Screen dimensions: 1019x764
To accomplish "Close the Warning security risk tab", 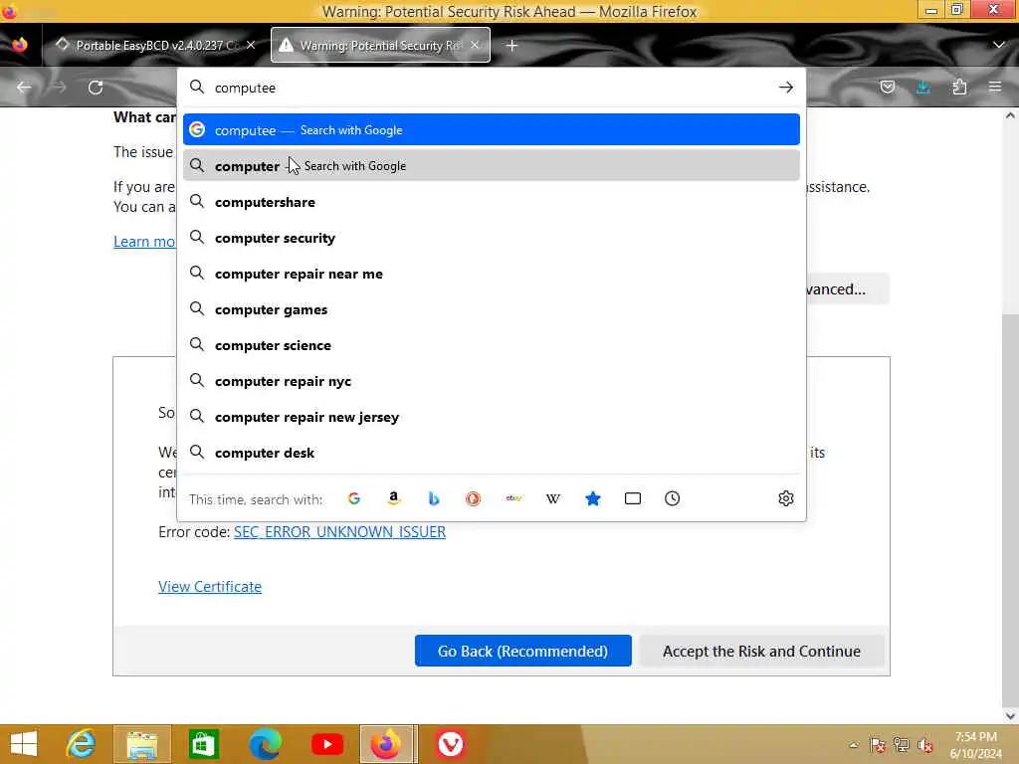I will tap(475, 45).
